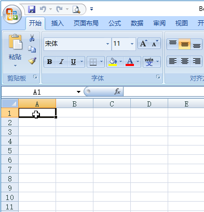Image resolution: width=204 pixels, height=212 pixels.
Task: Select column D header
Action: pos(149,104)
